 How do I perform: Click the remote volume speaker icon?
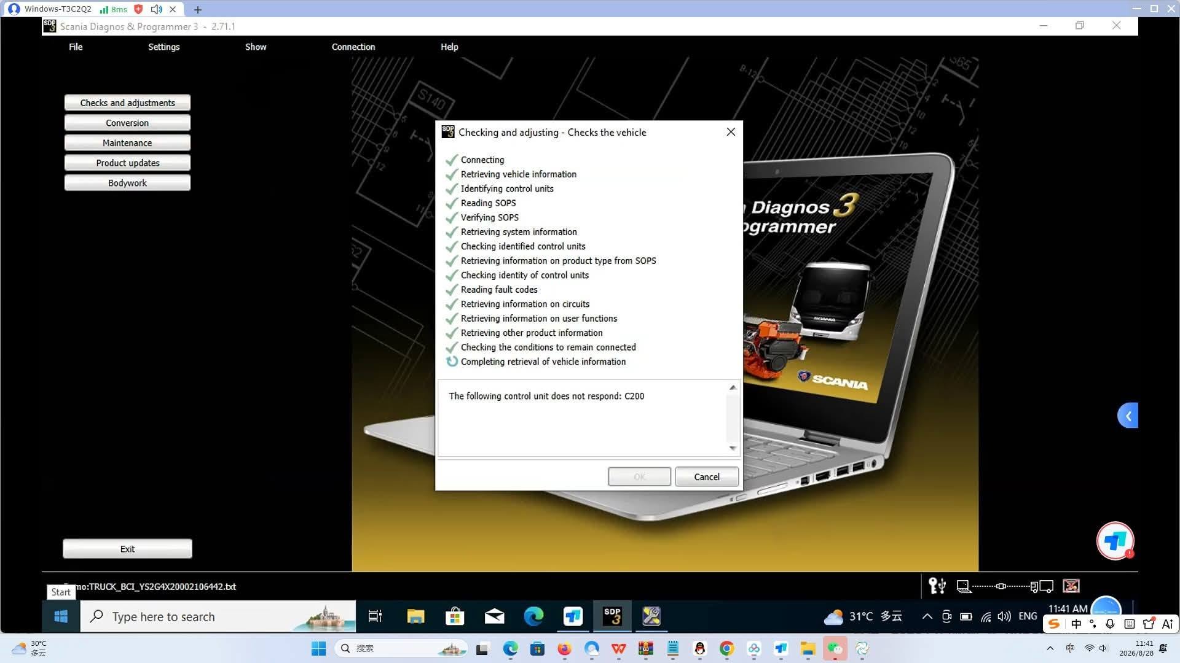1004,616
